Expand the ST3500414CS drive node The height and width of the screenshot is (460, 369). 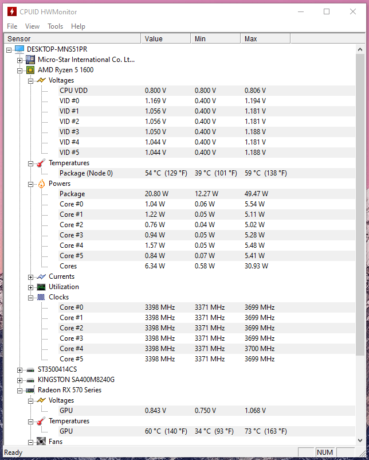(x=19, y=370)
